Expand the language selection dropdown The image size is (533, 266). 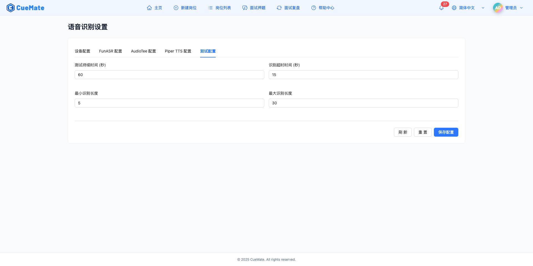pyautogui.click(x=483, y=8)
